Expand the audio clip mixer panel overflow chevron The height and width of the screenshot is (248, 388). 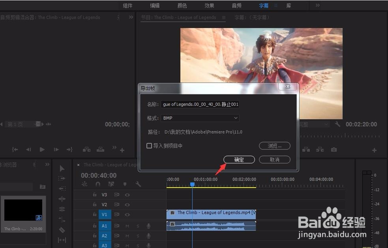pos(131,17)
